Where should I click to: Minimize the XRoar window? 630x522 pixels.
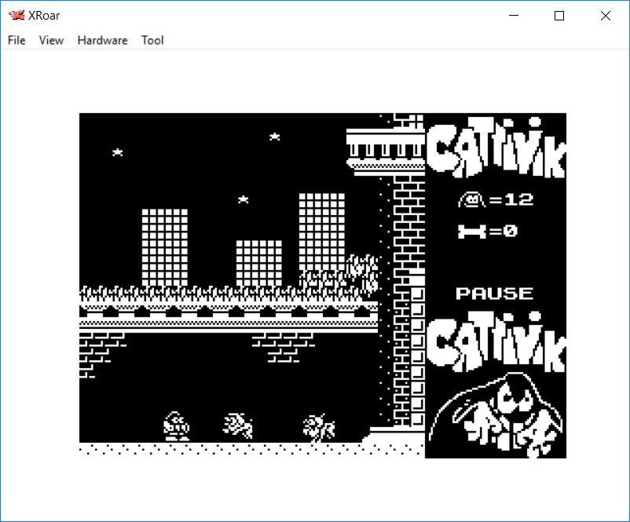[x=514, y=16]
